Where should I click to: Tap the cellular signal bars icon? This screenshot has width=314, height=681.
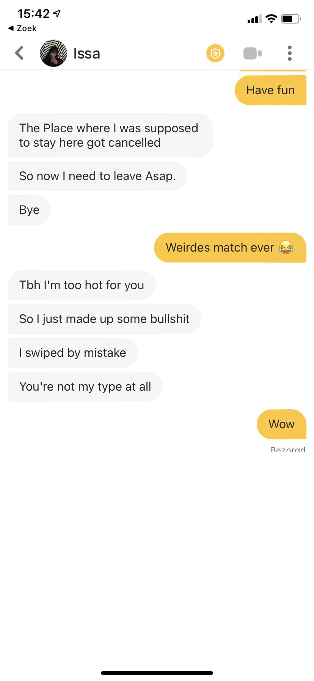pyautogui.click(x=254, y=19)
